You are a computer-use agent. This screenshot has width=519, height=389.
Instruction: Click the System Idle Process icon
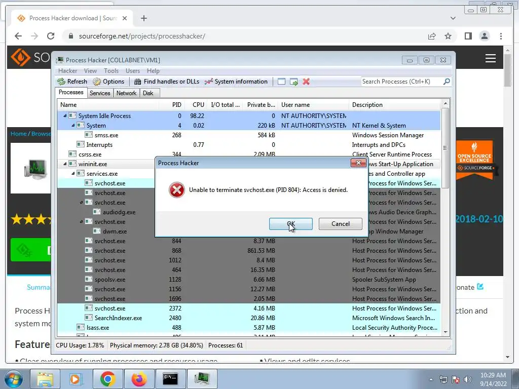coord(72,116)
